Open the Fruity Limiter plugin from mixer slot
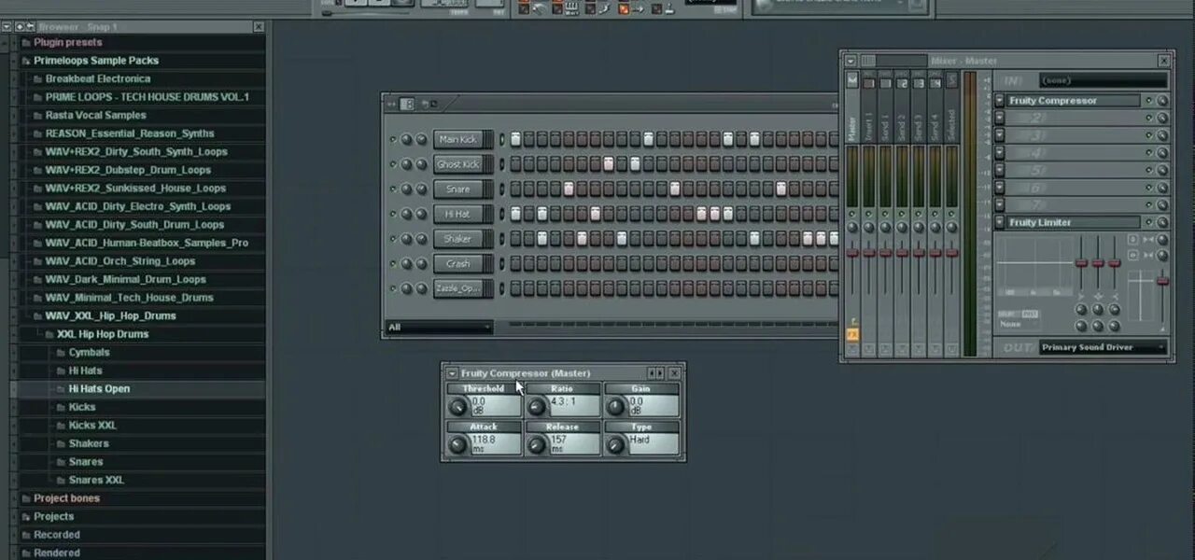 tap(1073, 223)
